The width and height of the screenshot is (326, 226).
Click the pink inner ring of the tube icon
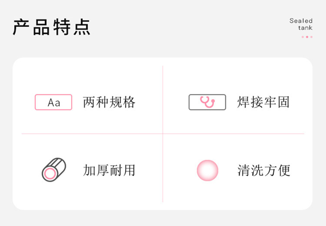50,174
